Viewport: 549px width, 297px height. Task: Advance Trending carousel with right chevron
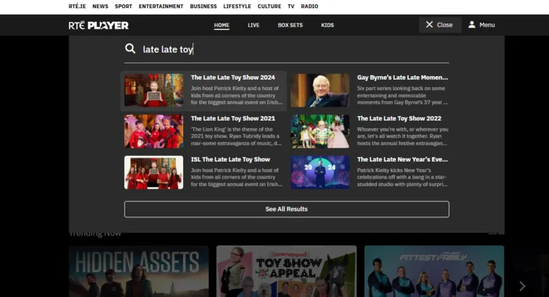tap(522, 286)
